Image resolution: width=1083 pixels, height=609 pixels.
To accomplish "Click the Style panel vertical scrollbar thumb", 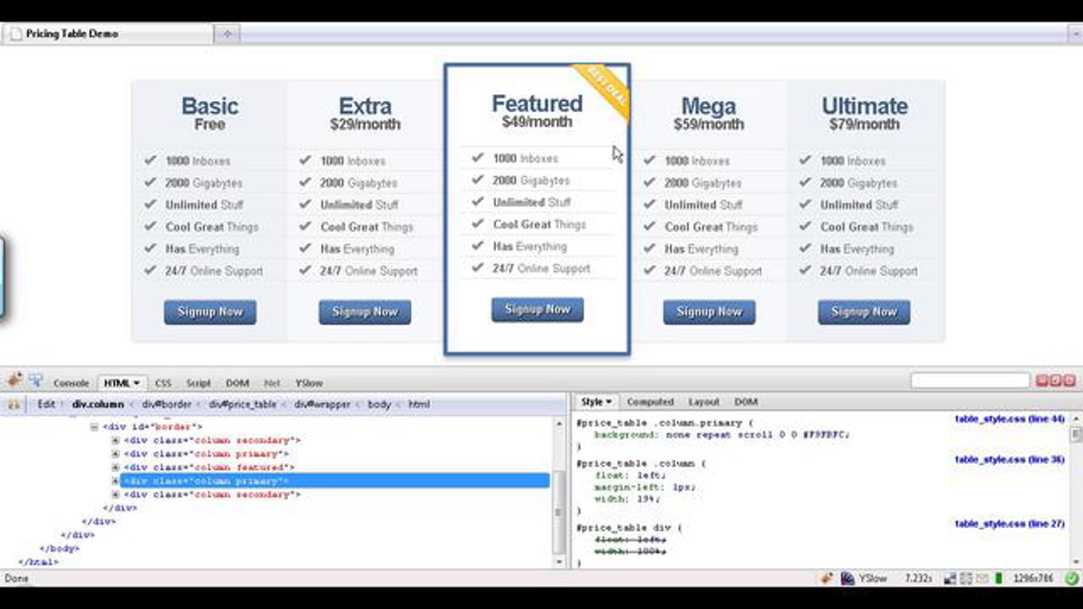I will (1076, 434).
